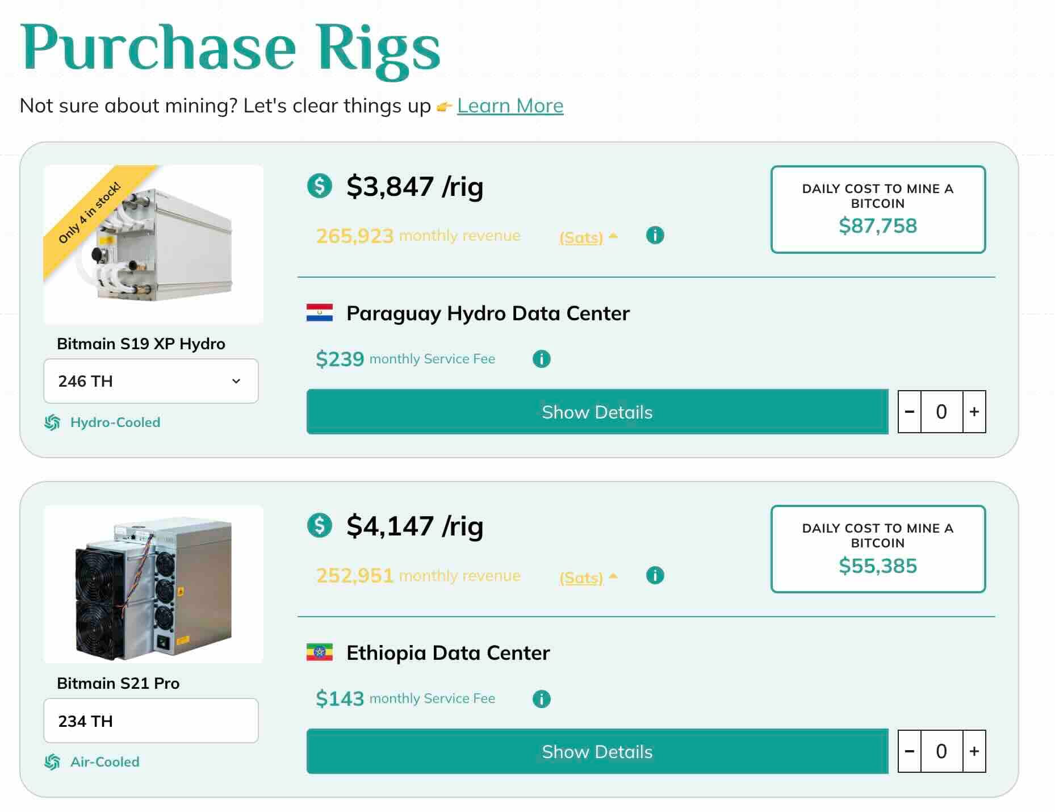Click the dollar icon next to $4,147 /rig
1055x812 pixels.
(320, 525)
